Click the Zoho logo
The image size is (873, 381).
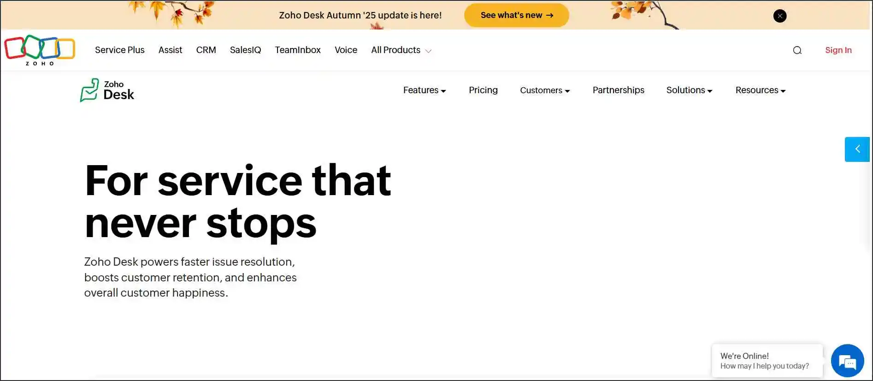(40, 50)
